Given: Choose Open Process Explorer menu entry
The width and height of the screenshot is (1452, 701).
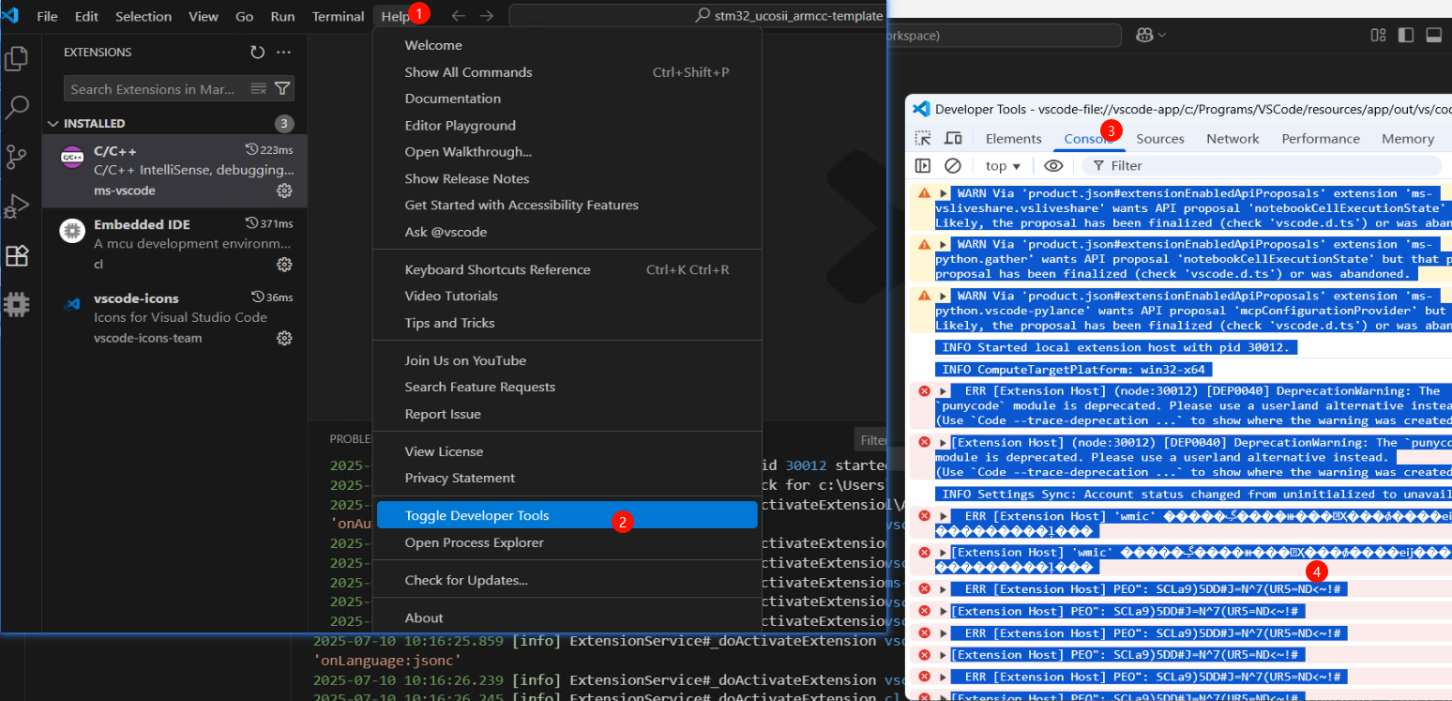Looking at the screenshot, I should 567,542.
